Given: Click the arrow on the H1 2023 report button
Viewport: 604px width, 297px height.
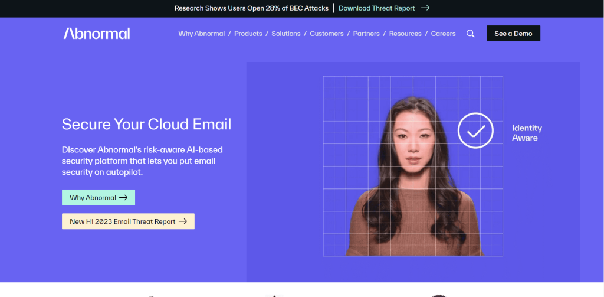Looking at the screenshot, I should [x=183, y=221].
